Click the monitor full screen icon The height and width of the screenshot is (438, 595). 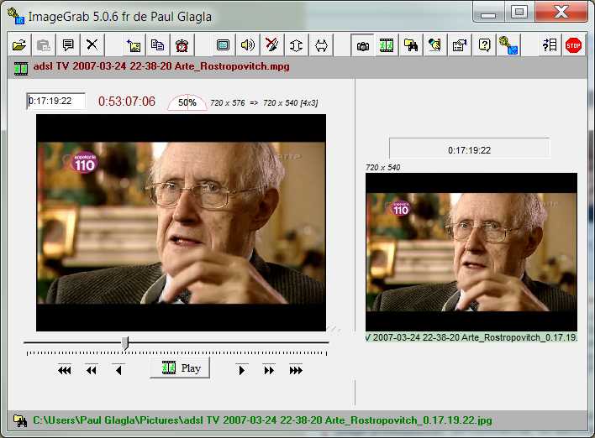click(x=223, y=45)
